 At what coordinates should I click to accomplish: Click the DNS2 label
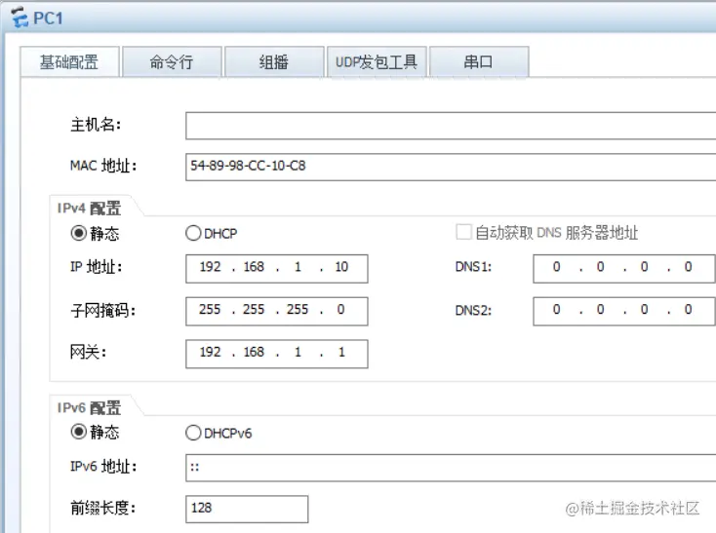pyautogui.click(x=473, y=311)
